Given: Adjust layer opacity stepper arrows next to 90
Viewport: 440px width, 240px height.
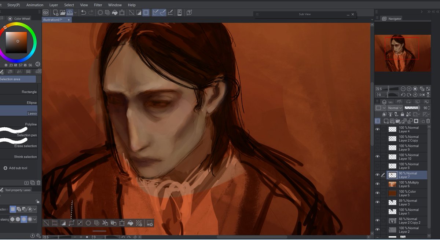Looking at the screenshot, I should coord(429,108).
